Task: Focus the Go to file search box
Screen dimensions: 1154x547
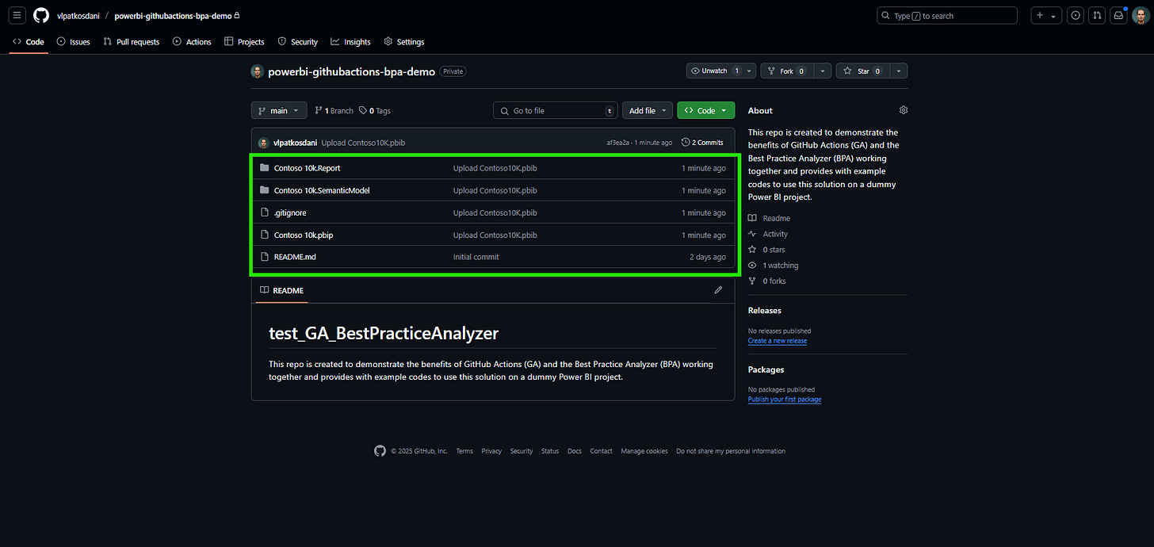Action: click(x=555, y=111)
